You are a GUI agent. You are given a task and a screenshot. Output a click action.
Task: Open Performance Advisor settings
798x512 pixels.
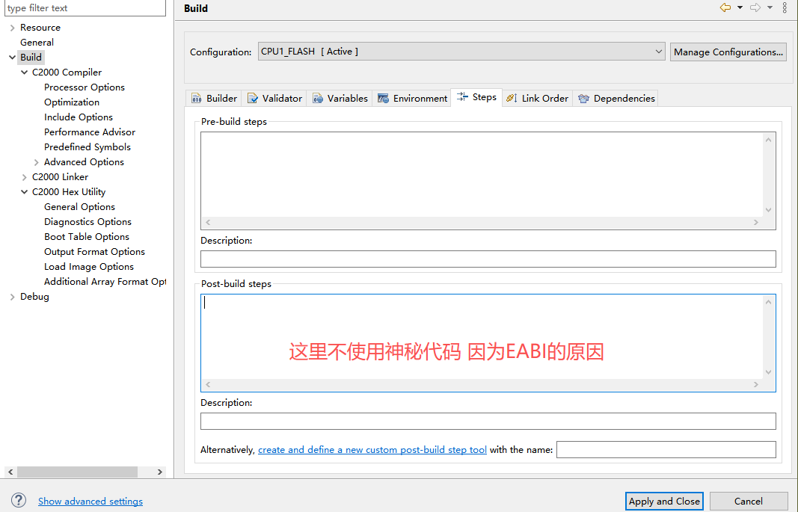[90, 132]
